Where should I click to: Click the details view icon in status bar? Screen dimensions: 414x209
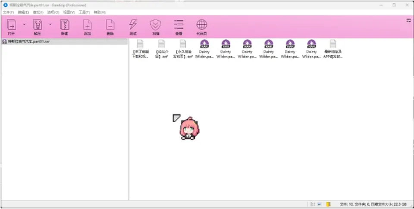pos(313,204)
